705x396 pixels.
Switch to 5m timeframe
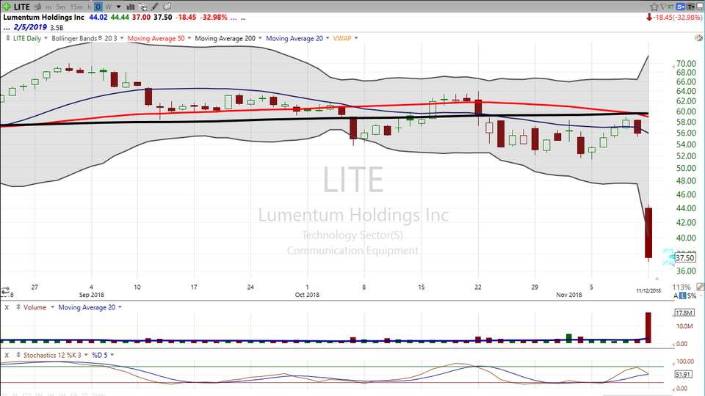pos(61,7)
